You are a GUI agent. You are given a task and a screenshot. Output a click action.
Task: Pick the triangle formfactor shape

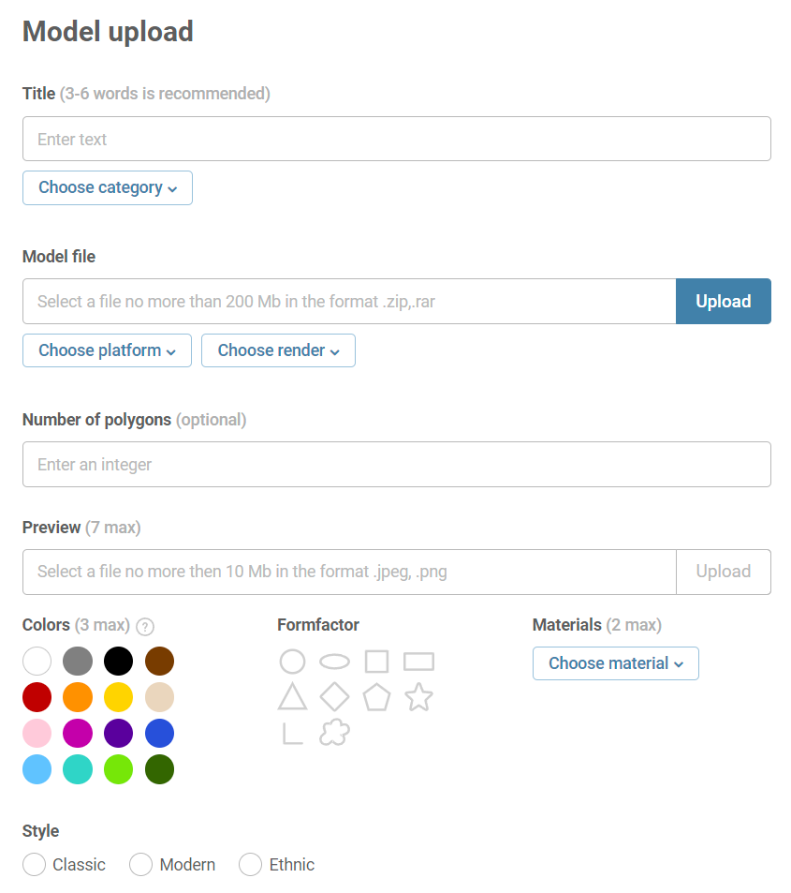[292, 697]
